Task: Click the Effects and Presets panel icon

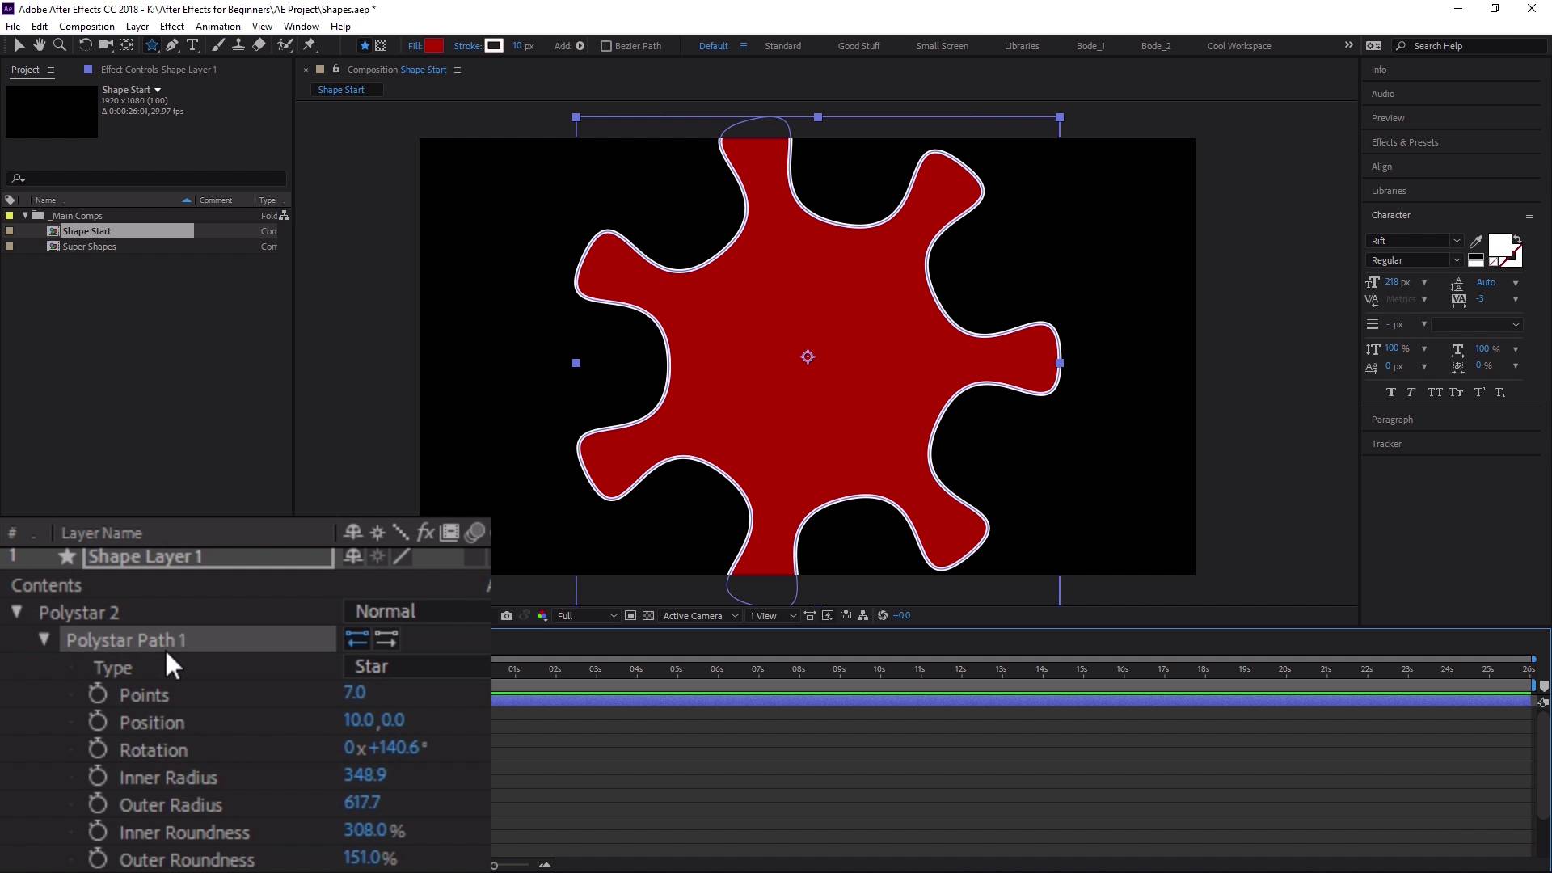Action: tap(1405, 141)
